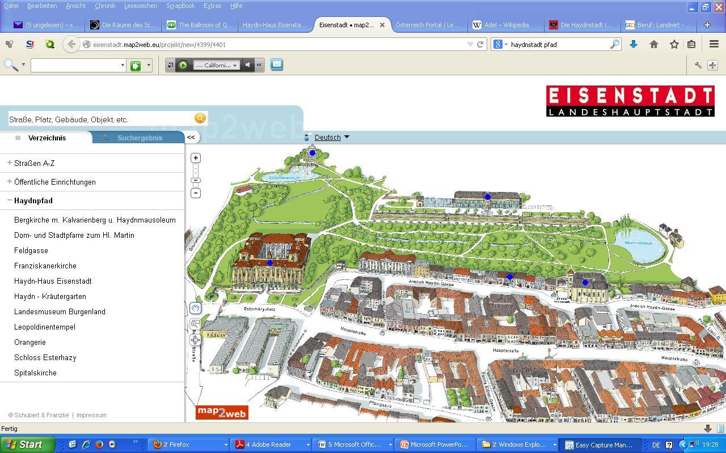Select the zoom rectangle map tool
Screen dimensions: 726x453
(x=195, y=324)
